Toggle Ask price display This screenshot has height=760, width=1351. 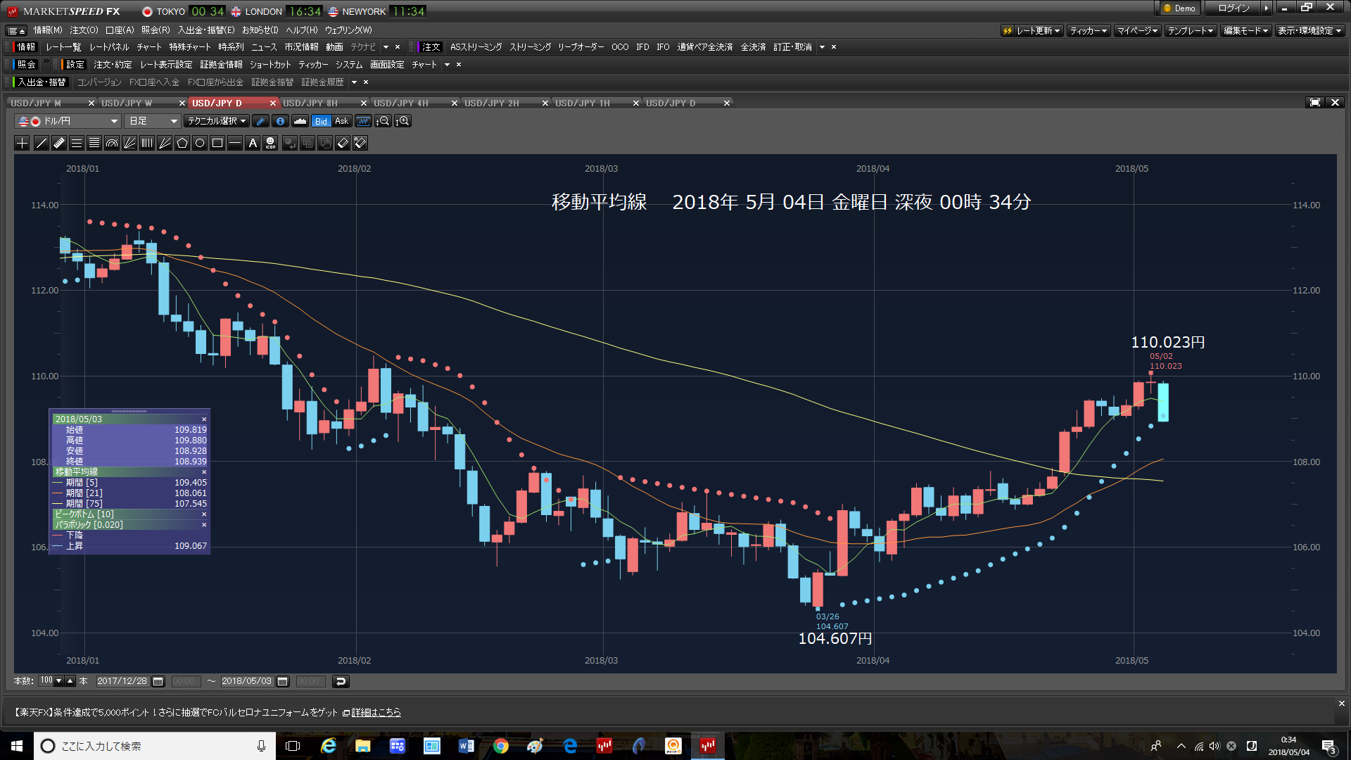click(x=341, y=121)
